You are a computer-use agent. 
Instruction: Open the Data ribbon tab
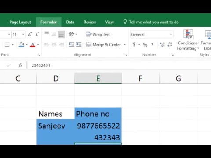coord(70,22)
